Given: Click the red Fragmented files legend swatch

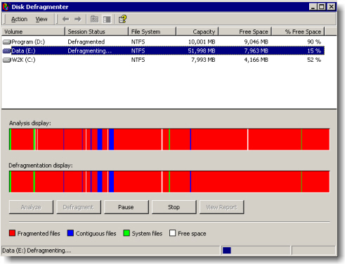Looking at the screenshot, I should tap(12, 233).
